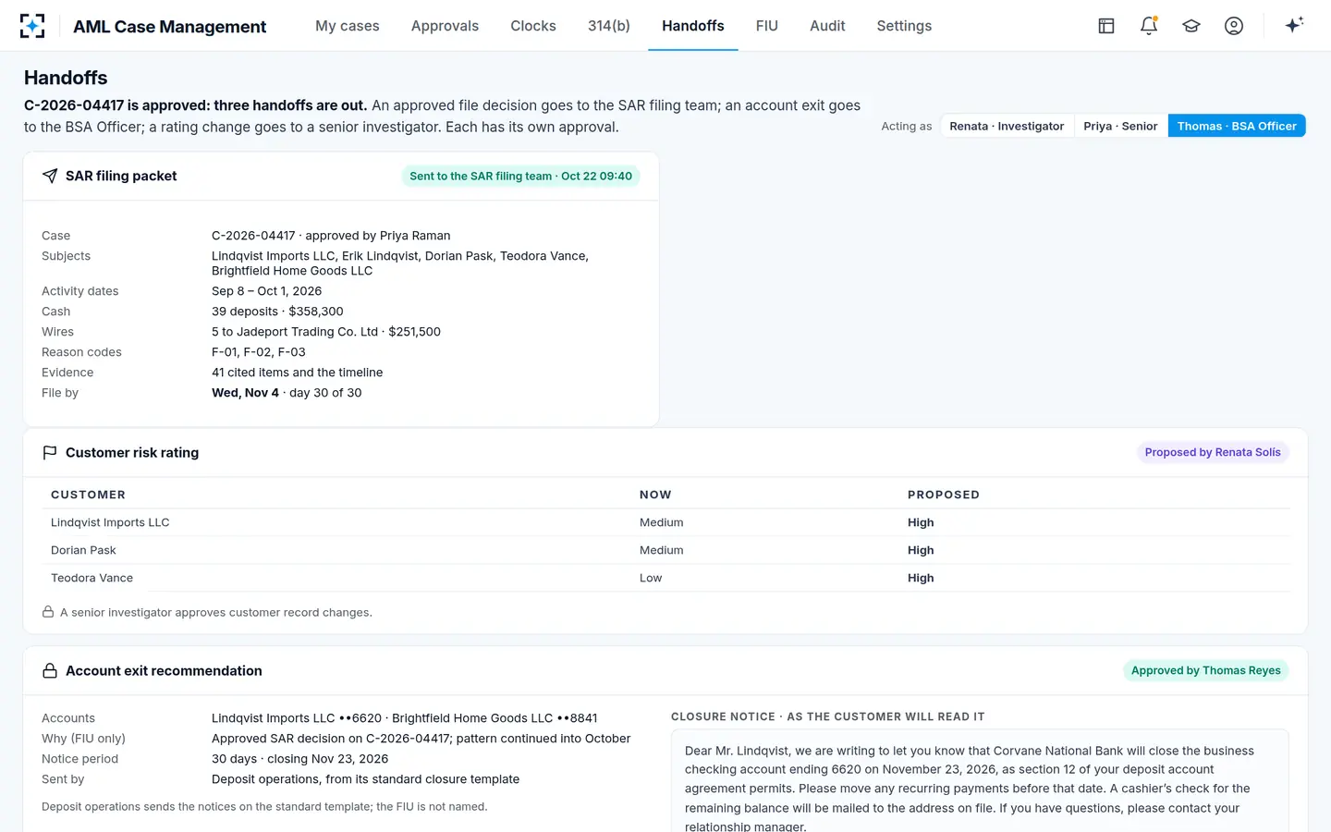1331x832 pixels.
Task: Click the File by Wed, Nov 4 value
Action: click(287, 393)
